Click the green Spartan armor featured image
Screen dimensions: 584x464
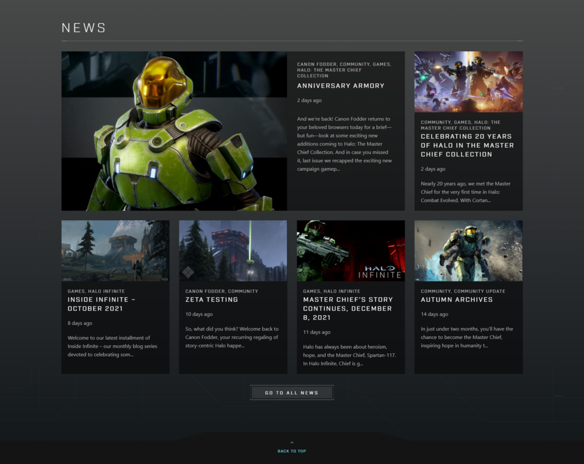(x=175, y=131)
